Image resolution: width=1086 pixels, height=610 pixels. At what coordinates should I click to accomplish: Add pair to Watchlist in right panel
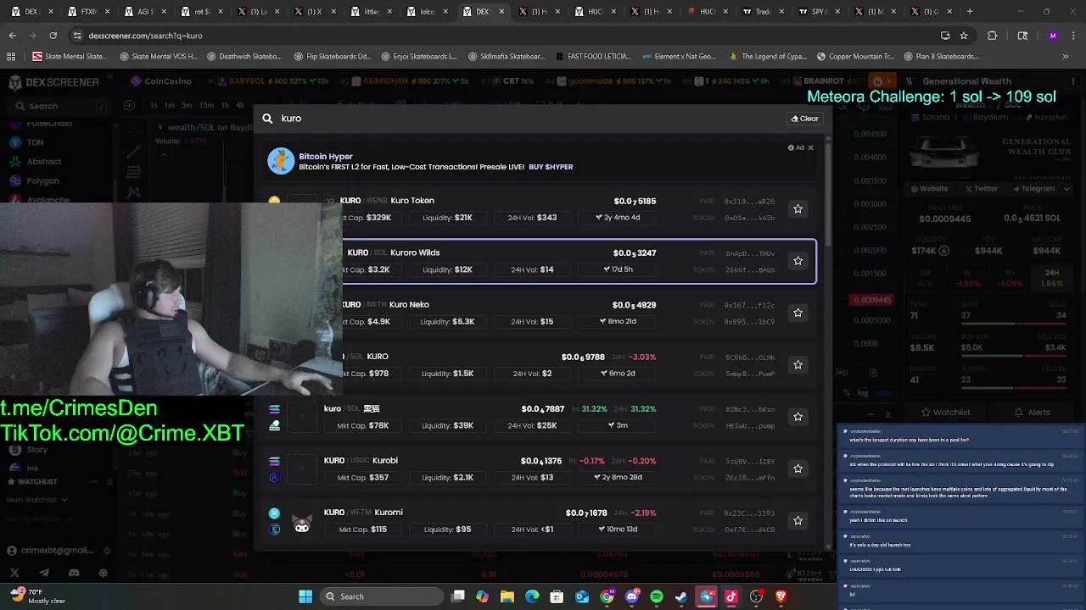(x=946, y=413)
